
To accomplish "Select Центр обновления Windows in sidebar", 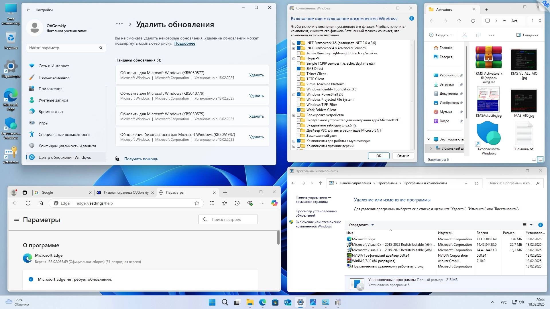I will click(x=65, y=157).
